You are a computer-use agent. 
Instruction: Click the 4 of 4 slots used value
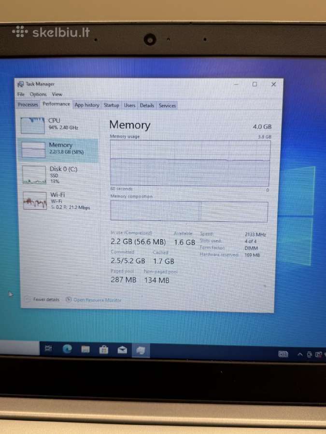tap(250, 242)
